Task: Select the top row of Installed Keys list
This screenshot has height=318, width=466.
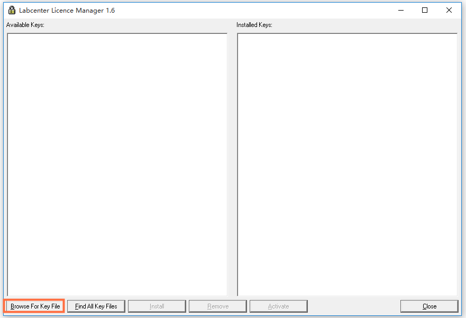Action: tap(347, 39)
